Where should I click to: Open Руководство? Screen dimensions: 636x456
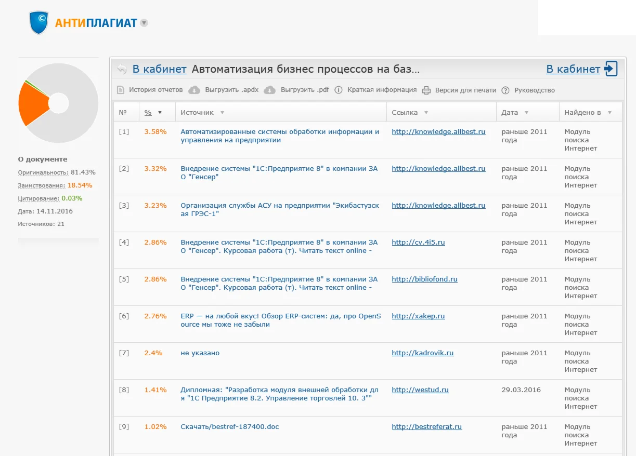535,90
